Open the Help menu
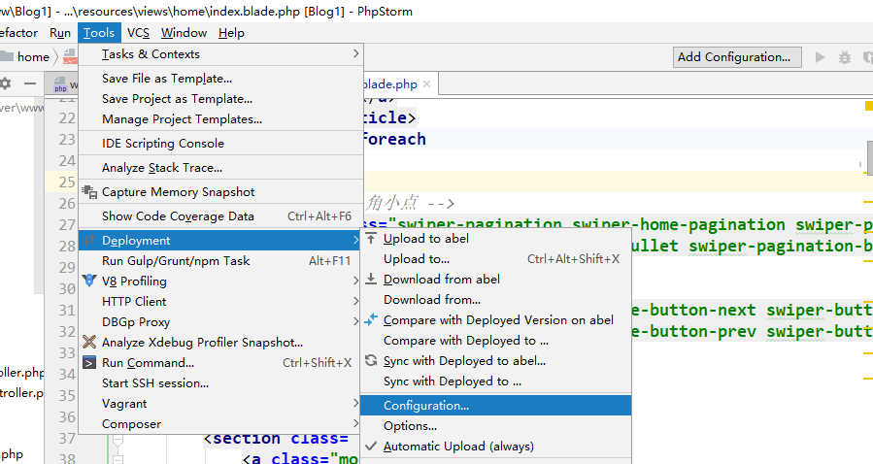Screen dimensions: 873x464 (231, 33)
